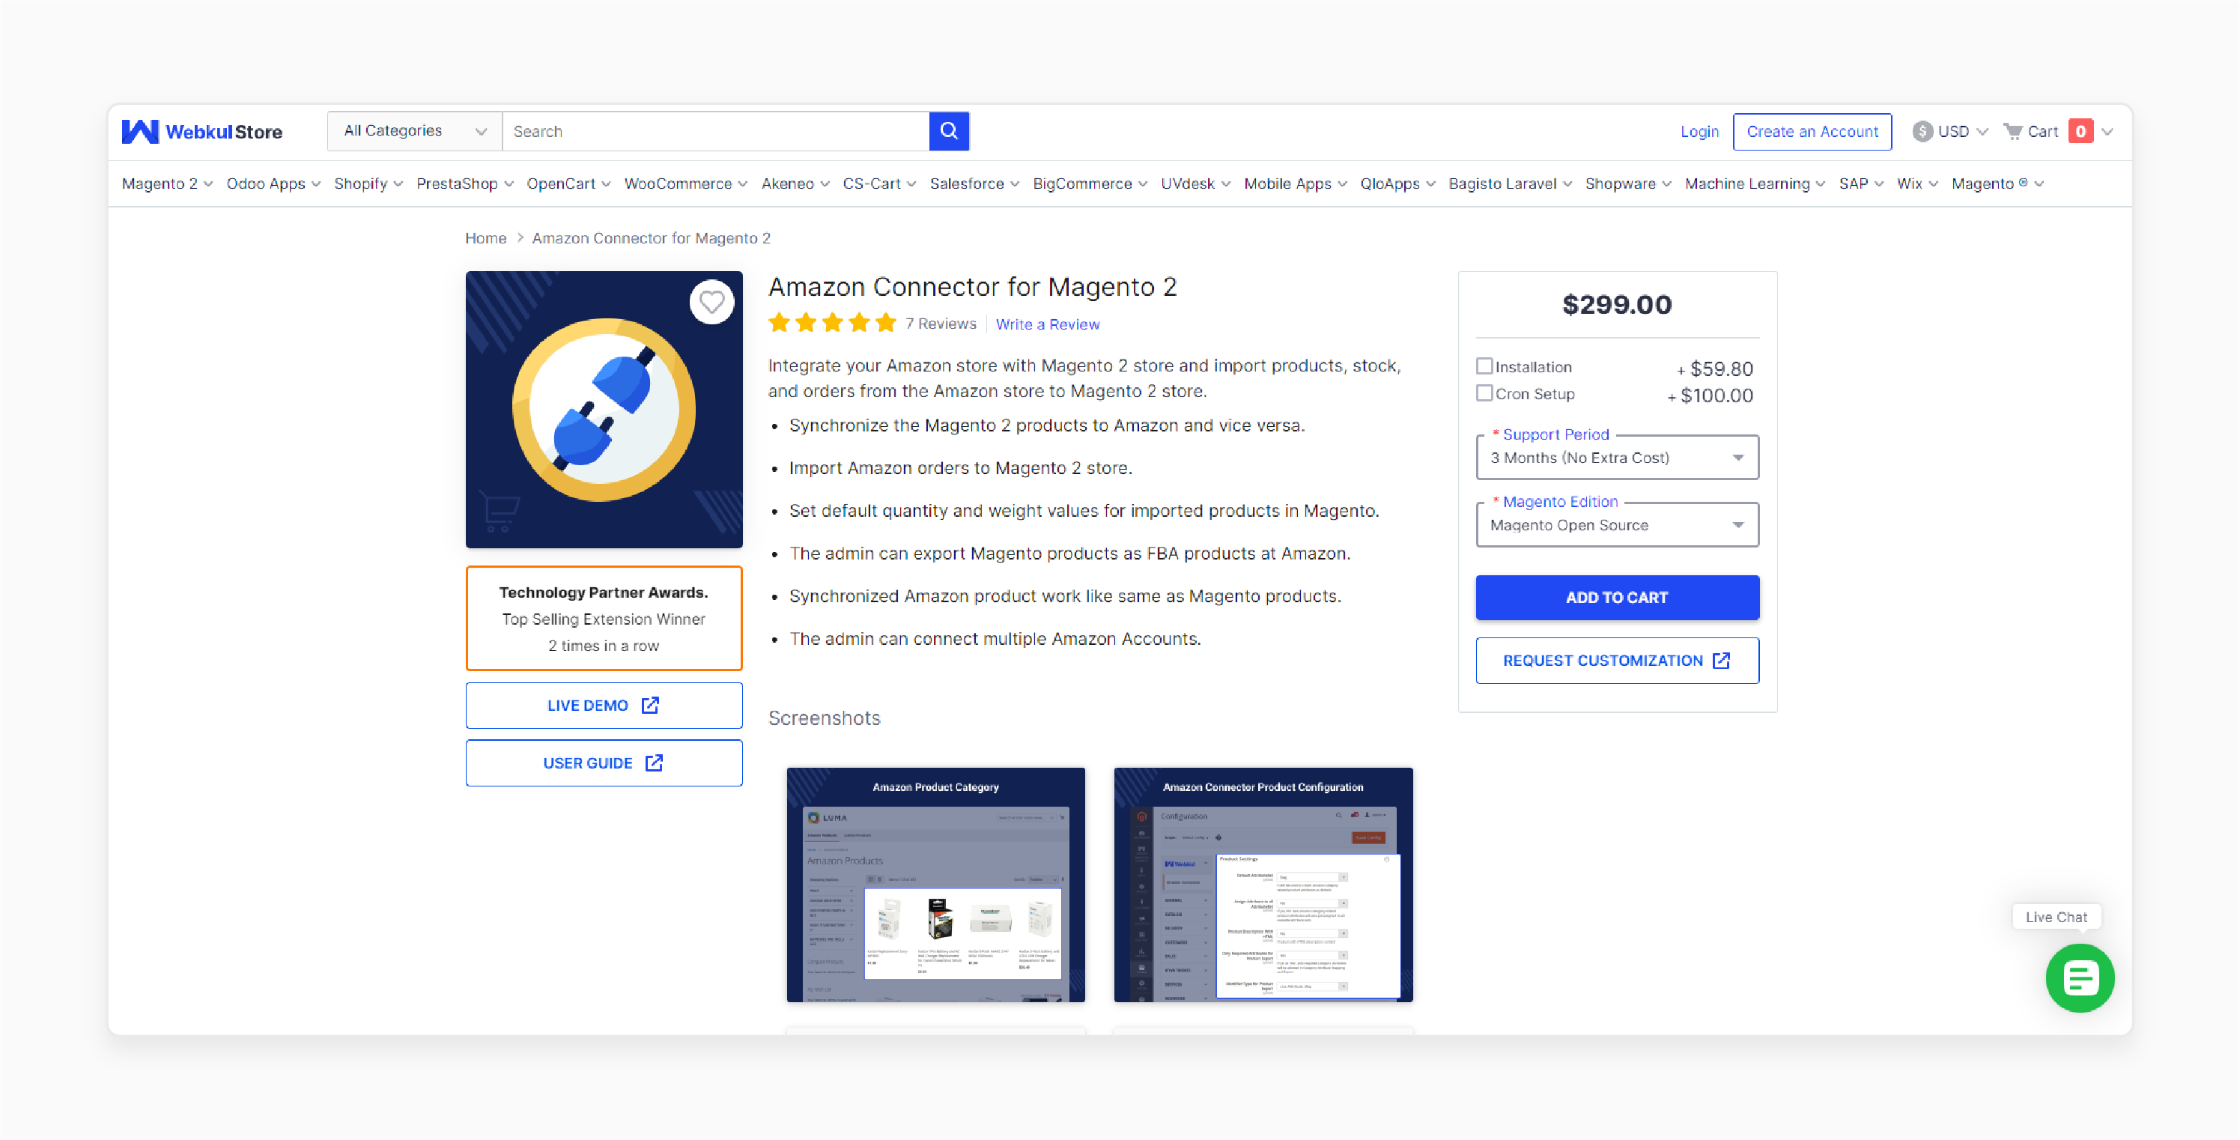2240x1140 pixels.
Task: Click the Login link
Action: (x=1699, y=131)
